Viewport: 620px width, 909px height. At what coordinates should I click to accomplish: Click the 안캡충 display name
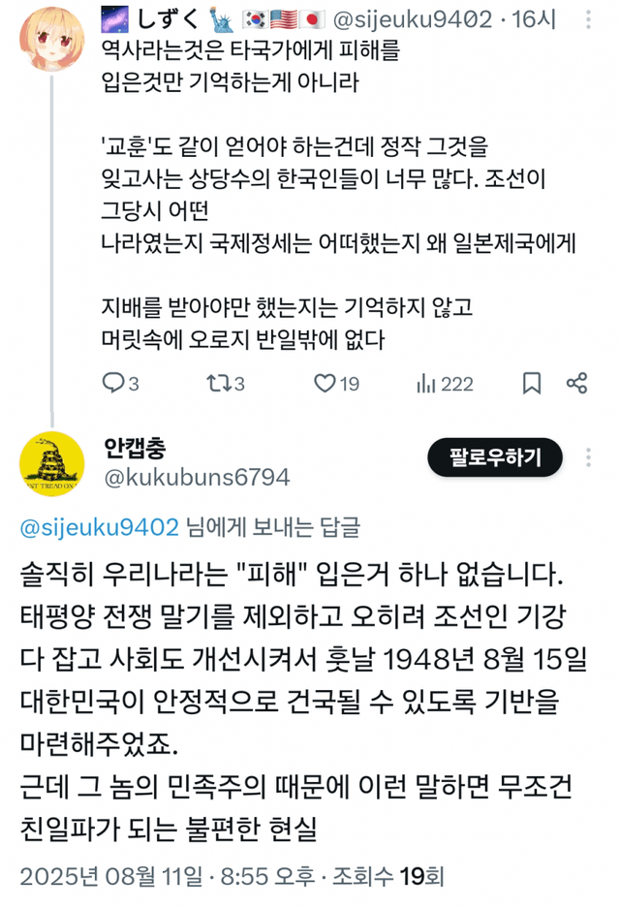(135, 447)
